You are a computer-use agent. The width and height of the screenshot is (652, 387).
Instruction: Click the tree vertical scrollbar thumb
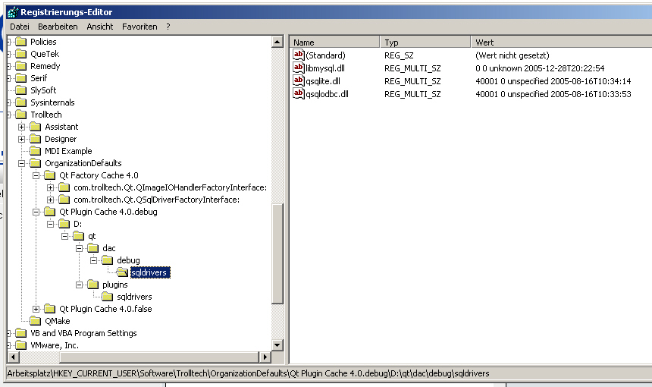click(x=277, y=253)
